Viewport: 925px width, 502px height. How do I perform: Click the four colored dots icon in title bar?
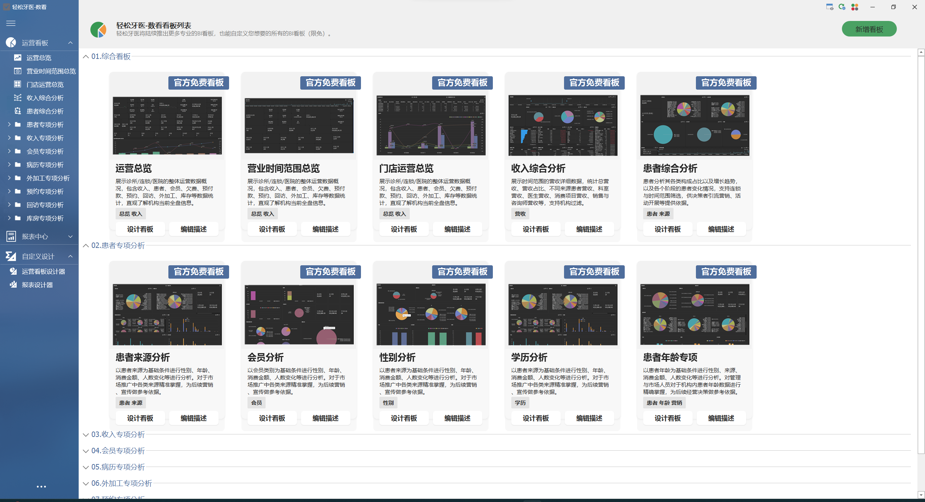point(855,7)
